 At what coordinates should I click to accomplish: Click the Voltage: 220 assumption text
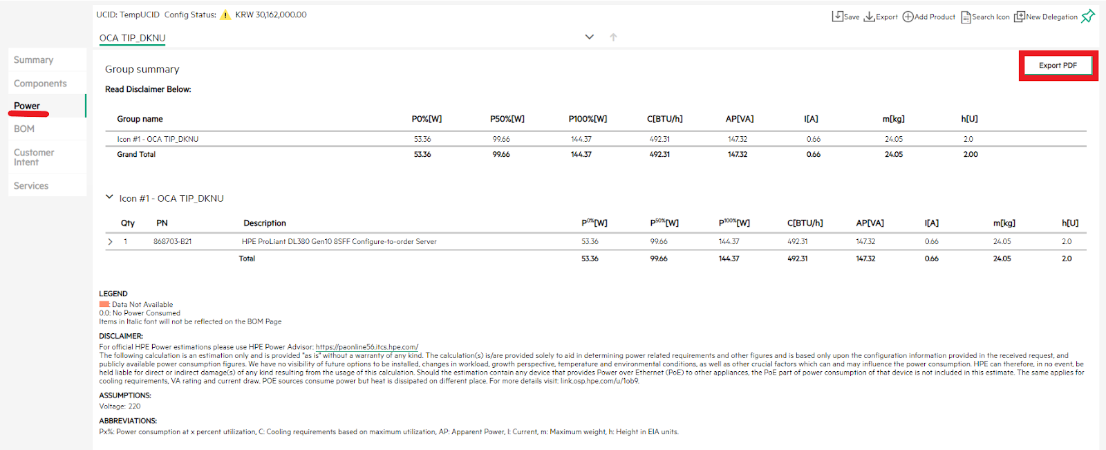tap(120, 406)
